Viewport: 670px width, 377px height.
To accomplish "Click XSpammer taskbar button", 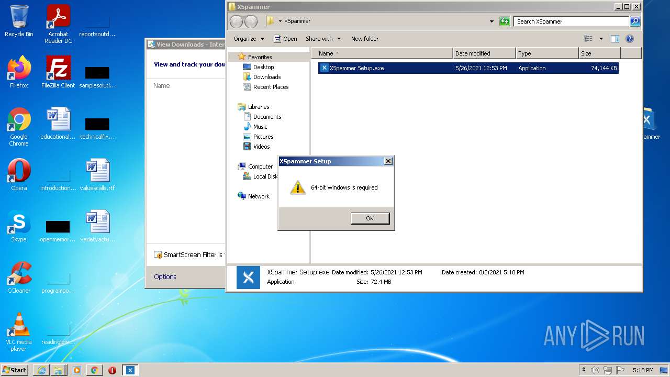I will point(130,370).
